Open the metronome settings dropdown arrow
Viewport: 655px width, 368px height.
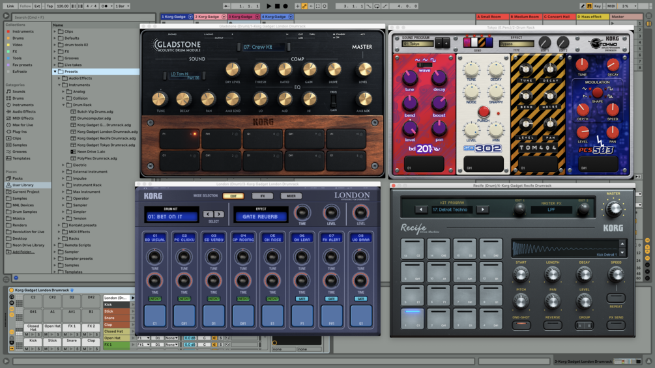(111, 6)
